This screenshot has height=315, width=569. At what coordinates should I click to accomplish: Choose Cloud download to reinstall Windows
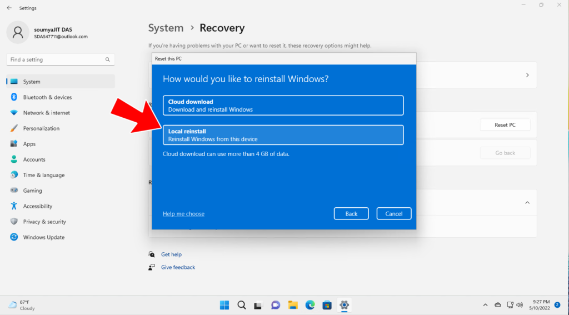(x=283, y=105)
